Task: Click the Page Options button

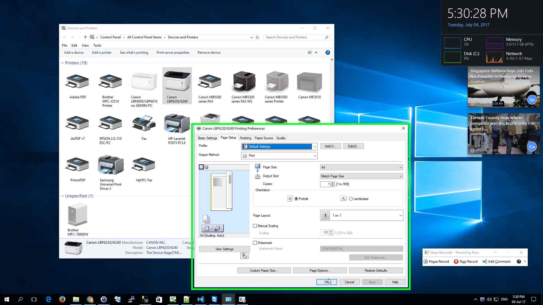Action: [x=320, y=271]
